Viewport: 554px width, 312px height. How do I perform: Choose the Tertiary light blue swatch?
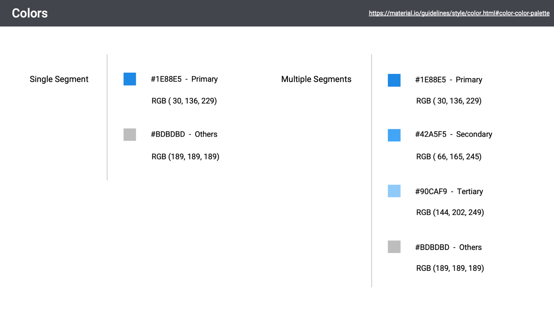(x=394, y=191)
